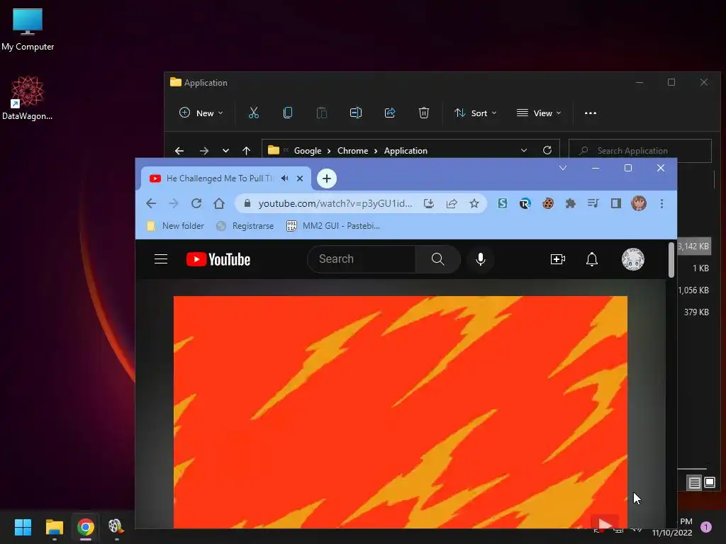The width and height of the screenshot is (726, 544).
Task: Mute the tab via speaker icon
Action: [285, 178]
